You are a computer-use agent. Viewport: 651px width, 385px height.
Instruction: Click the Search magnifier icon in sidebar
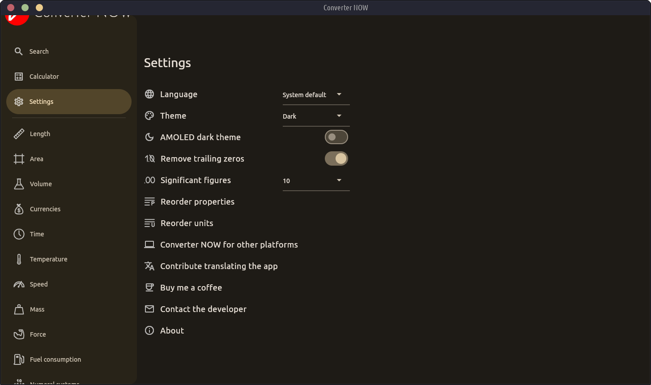(18, 51)
